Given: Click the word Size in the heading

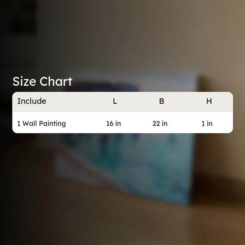Looking at the screenshot, I should click(24, 81).
